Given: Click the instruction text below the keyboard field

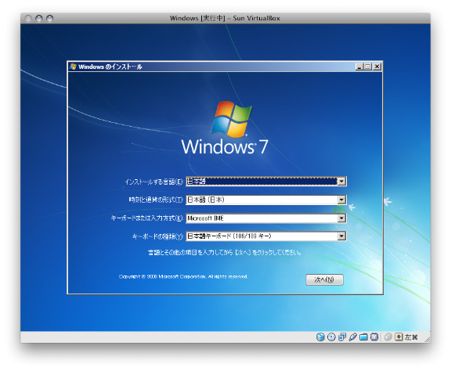Looking at the screenshot, I should pyautogui.click(x=225, y=253).
